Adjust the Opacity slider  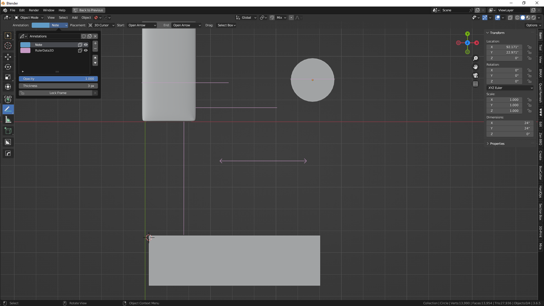point(58,79)
